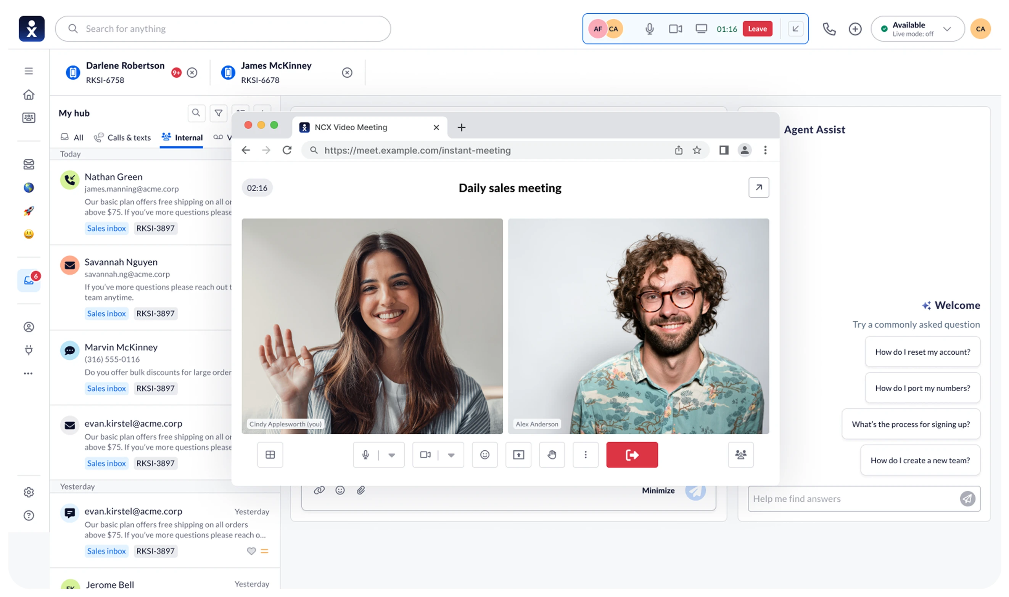Select the Internal tab

click(x=182, y=138)
